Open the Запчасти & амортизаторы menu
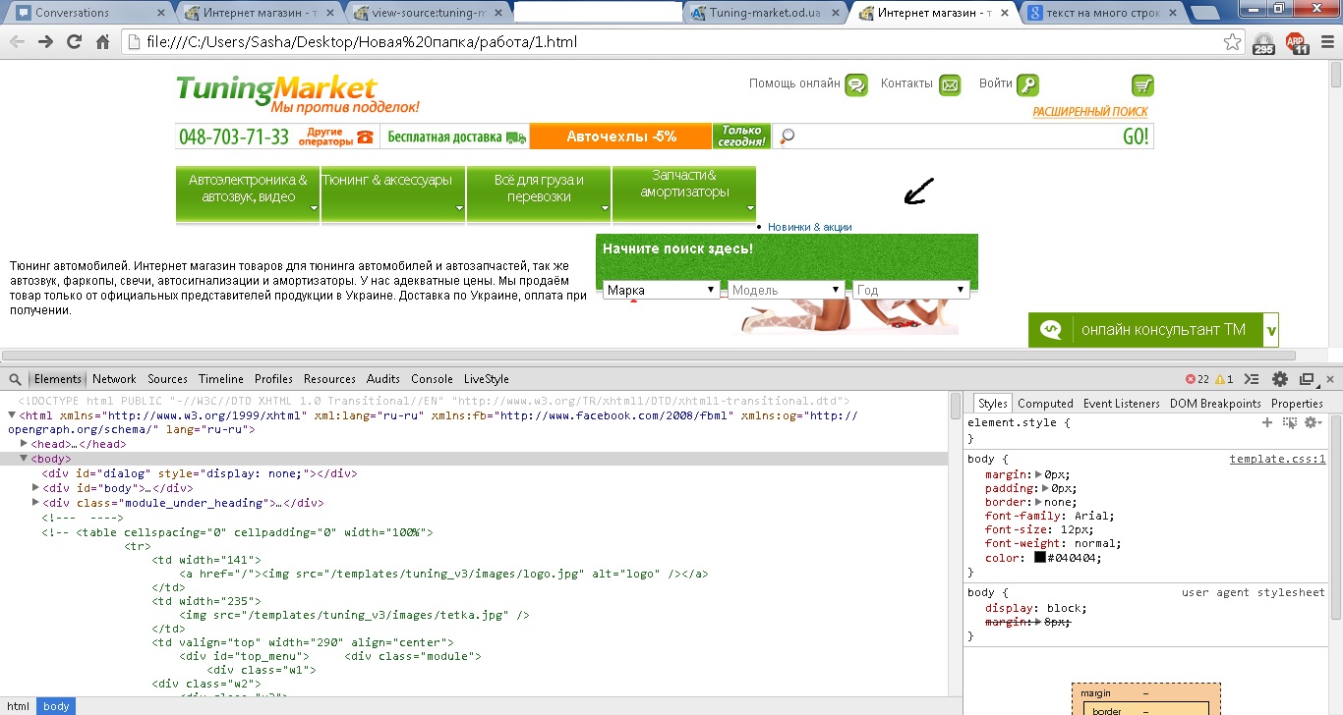The width and height of the screenshot is (1343, 715). point(684,194)
